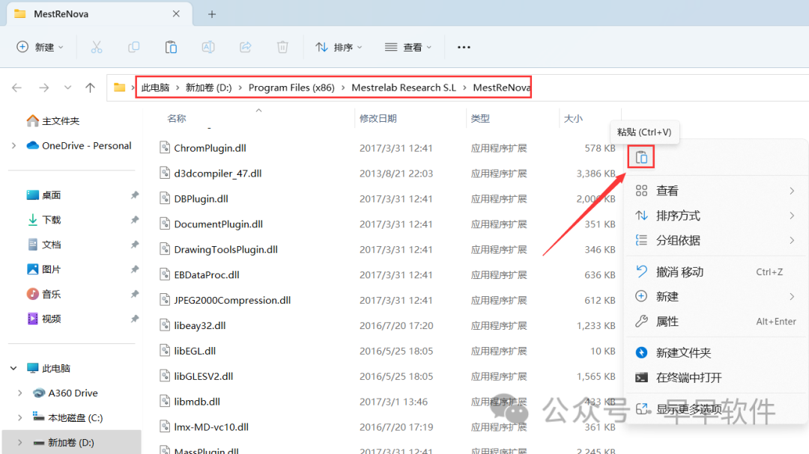Open the 新建 dropdown in toolbar

[40, 47]
